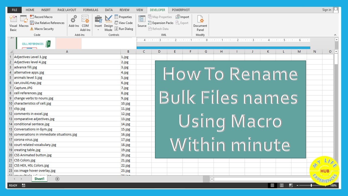
Task: Toggle Design Mode
Action: click(108, 23)
